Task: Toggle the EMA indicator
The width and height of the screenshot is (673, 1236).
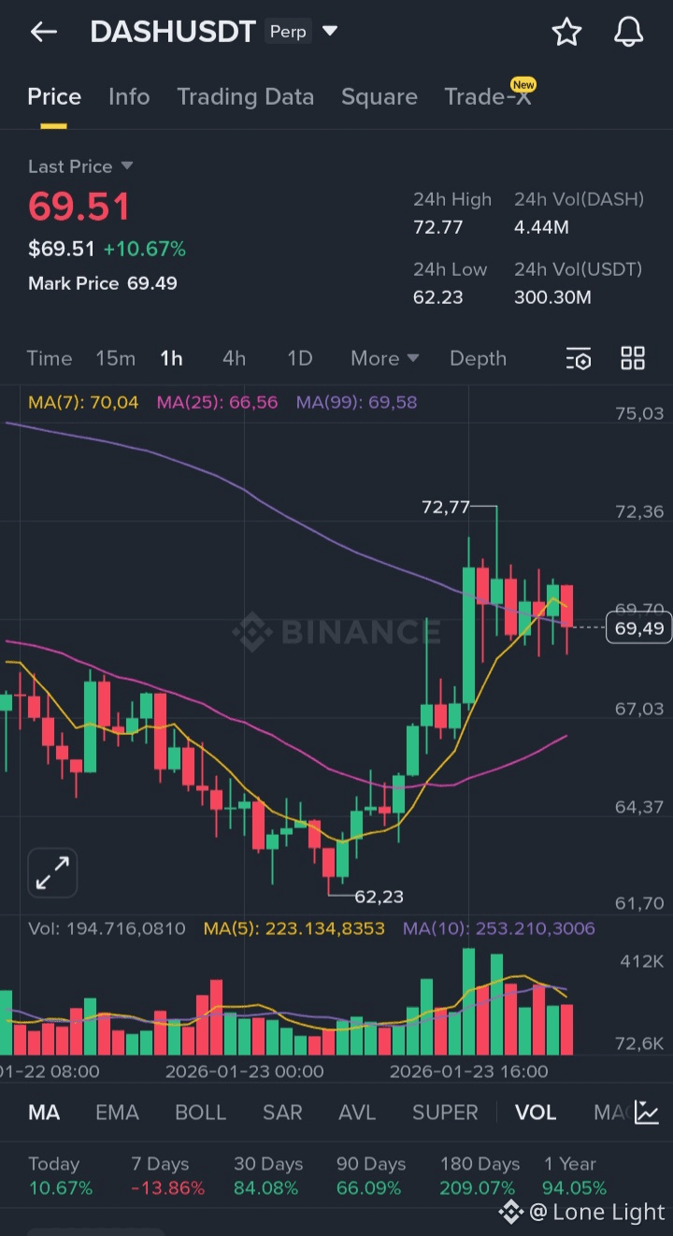Action: 118,1112
